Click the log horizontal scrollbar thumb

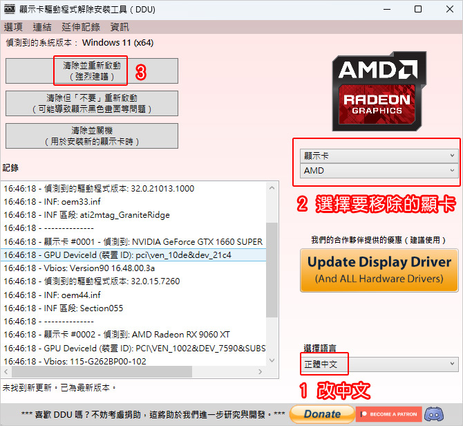point(102,371)
